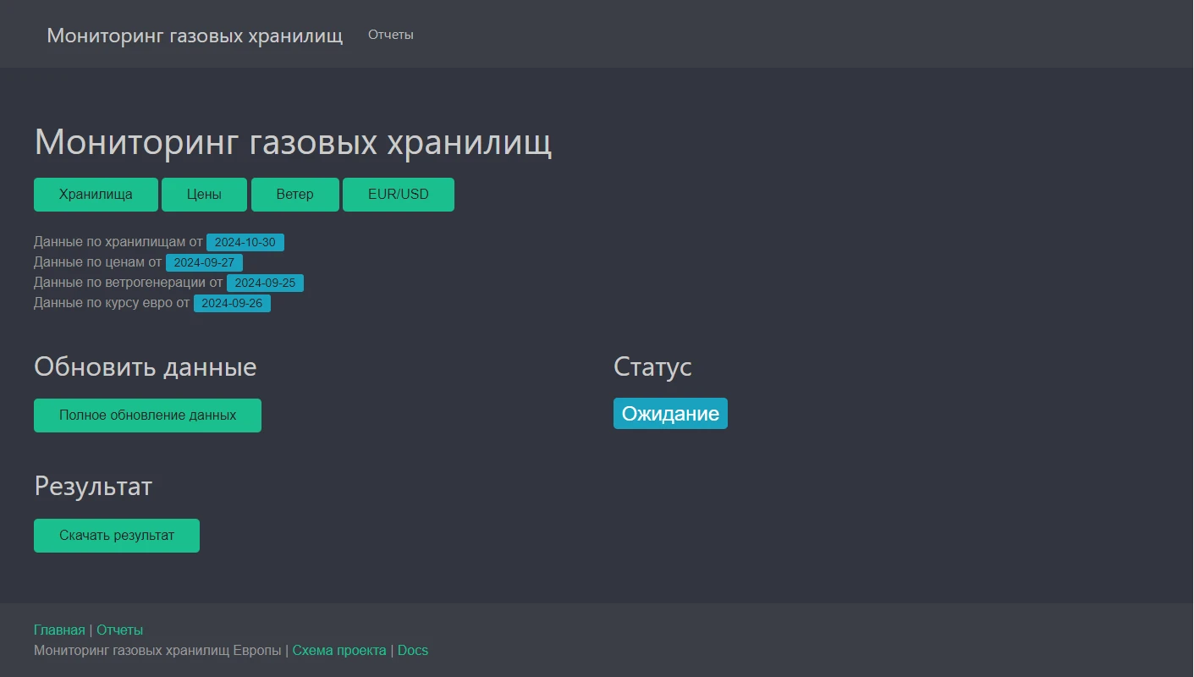Go to Главная via the footer link
The width and height of the screenshot is (1194, 677).
tap(58, 630)
